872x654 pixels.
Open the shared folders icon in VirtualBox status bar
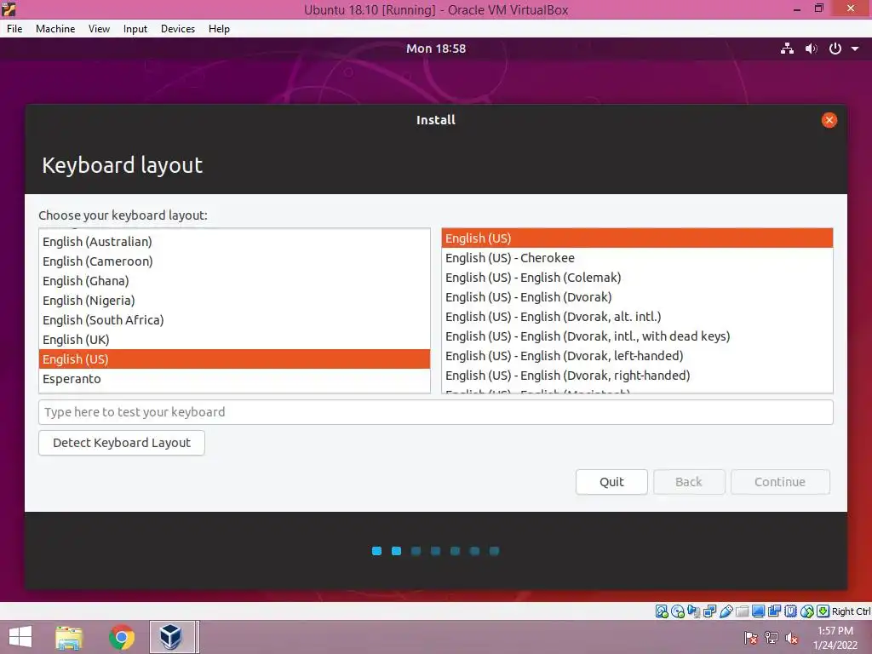click(x=743, y=611)
